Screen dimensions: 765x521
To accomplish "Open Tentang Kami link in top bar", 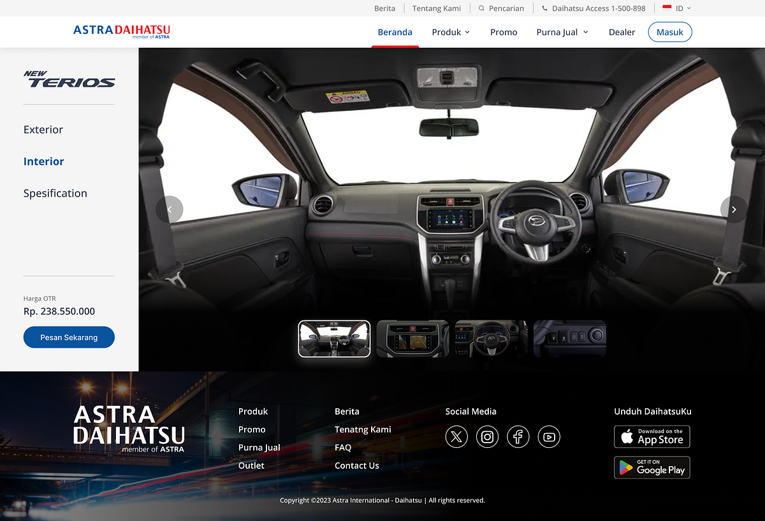I will click(x=437, y=8).
